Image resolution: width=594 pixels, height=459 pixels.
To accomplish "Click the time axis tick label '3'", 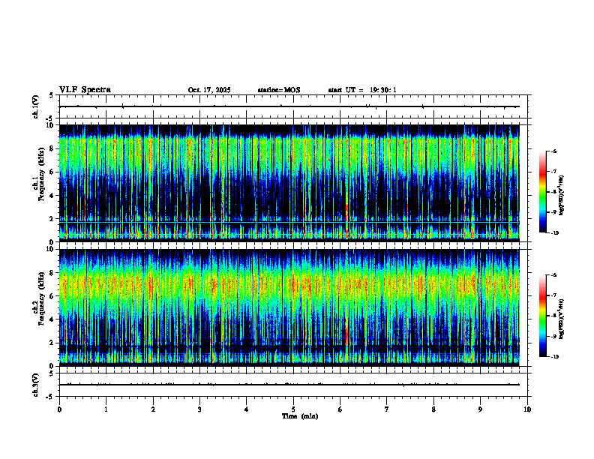I will [x=199, y=409].
